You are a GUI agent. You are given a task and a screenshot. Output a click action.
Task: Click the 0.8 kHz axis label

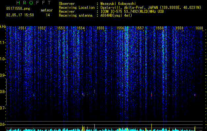[x=3, y=92]
